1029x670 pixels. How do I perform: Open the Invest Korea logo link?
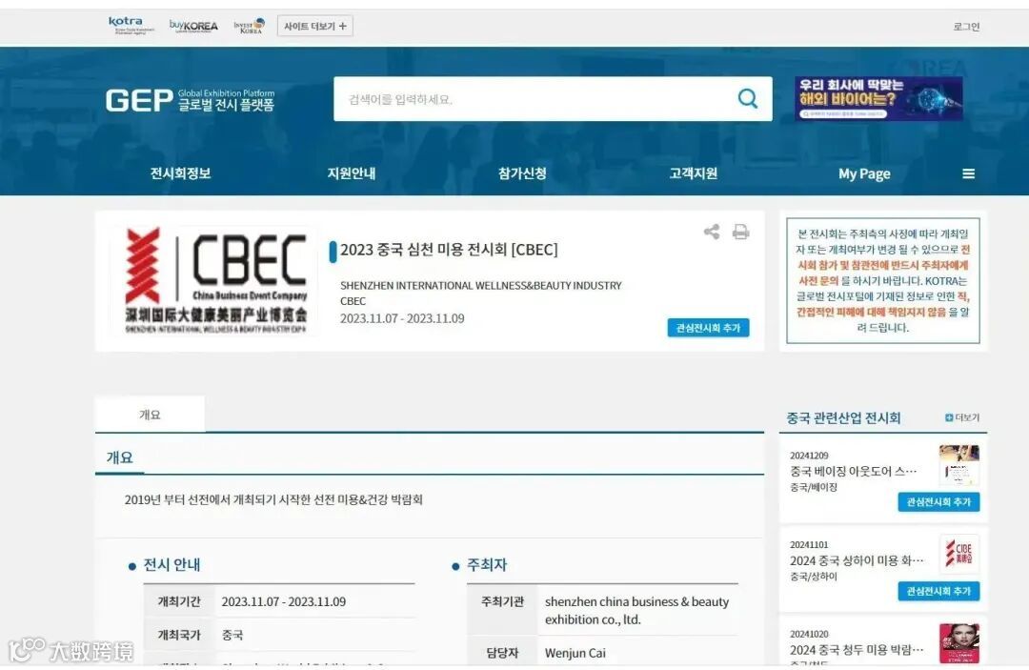coord(250,27)
